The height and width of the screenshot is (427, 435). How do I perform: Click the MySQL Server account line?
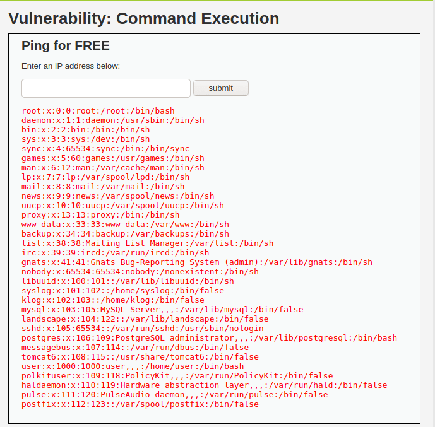tap(162, 310)
